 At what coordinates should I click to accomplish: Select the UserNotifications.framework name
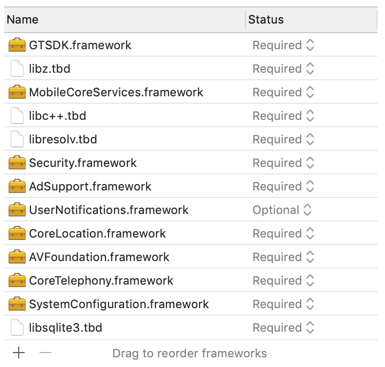[109, 210]
